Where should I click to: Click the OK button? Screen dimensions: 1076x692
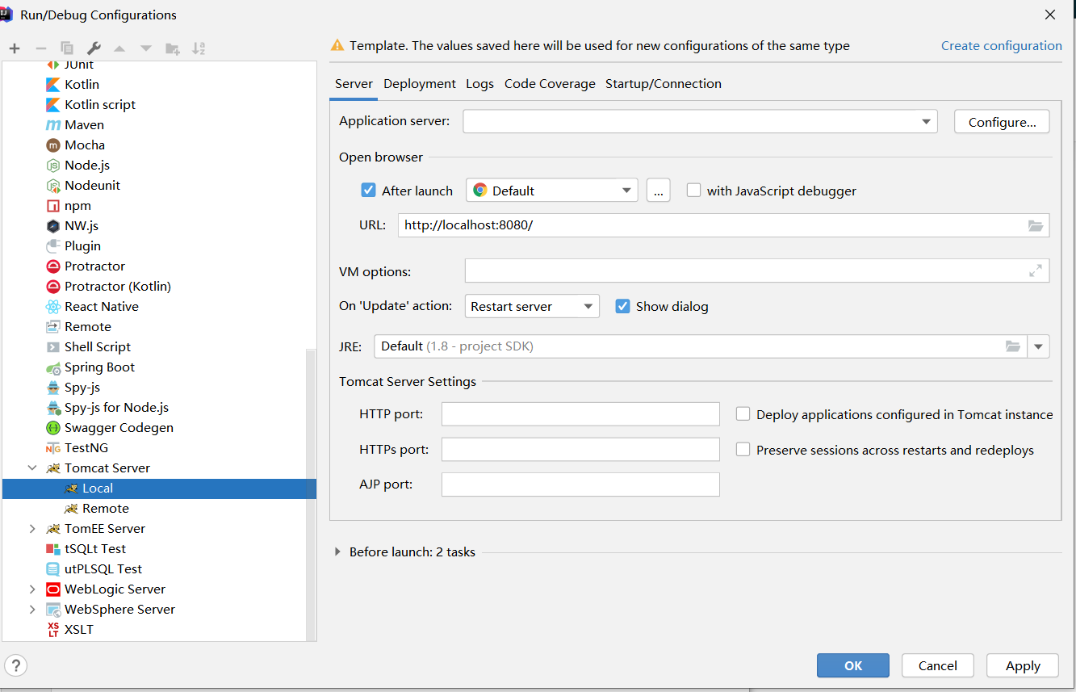point(853,665)
